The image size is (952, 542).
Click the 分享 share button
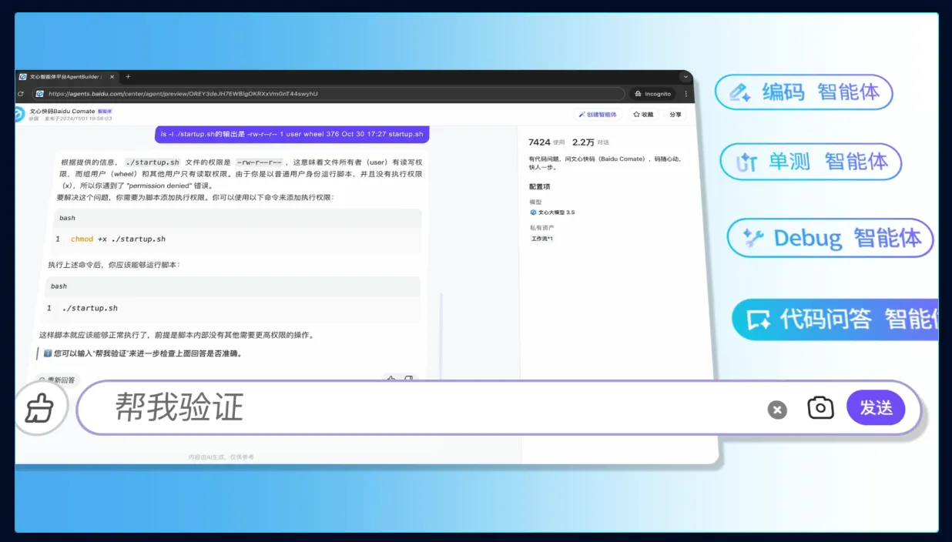click(675, 115)
